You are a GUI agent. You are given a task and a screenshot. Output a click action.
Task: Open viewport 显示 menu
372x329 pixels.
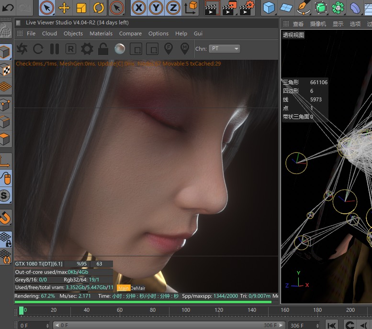pos(338,24)
